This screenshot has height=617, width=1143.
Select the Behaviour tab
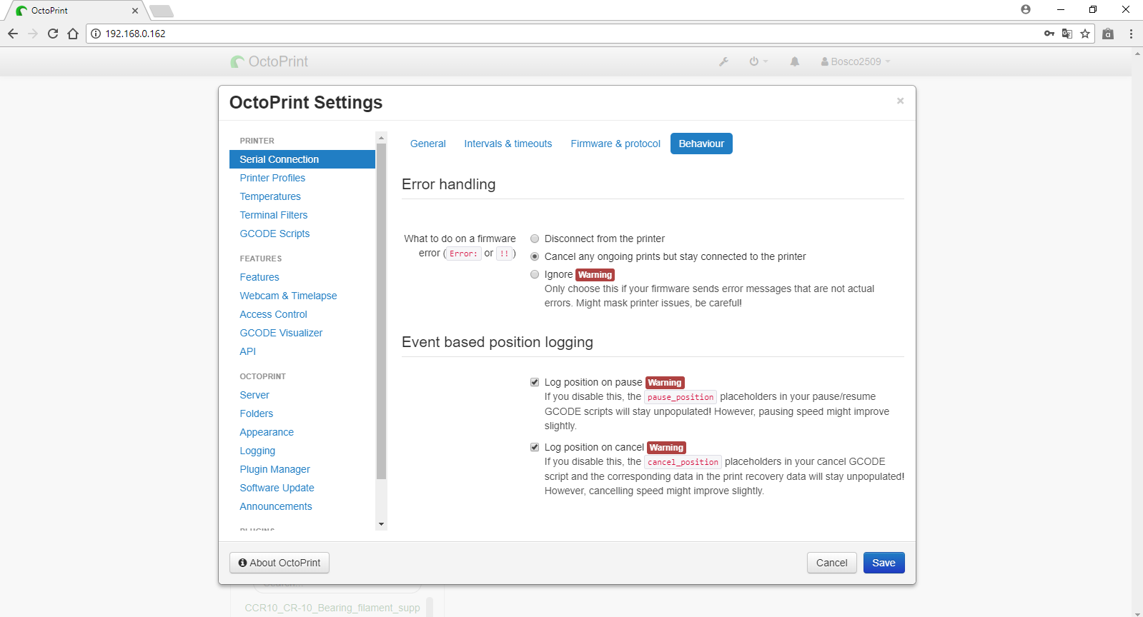click(701, 144)
